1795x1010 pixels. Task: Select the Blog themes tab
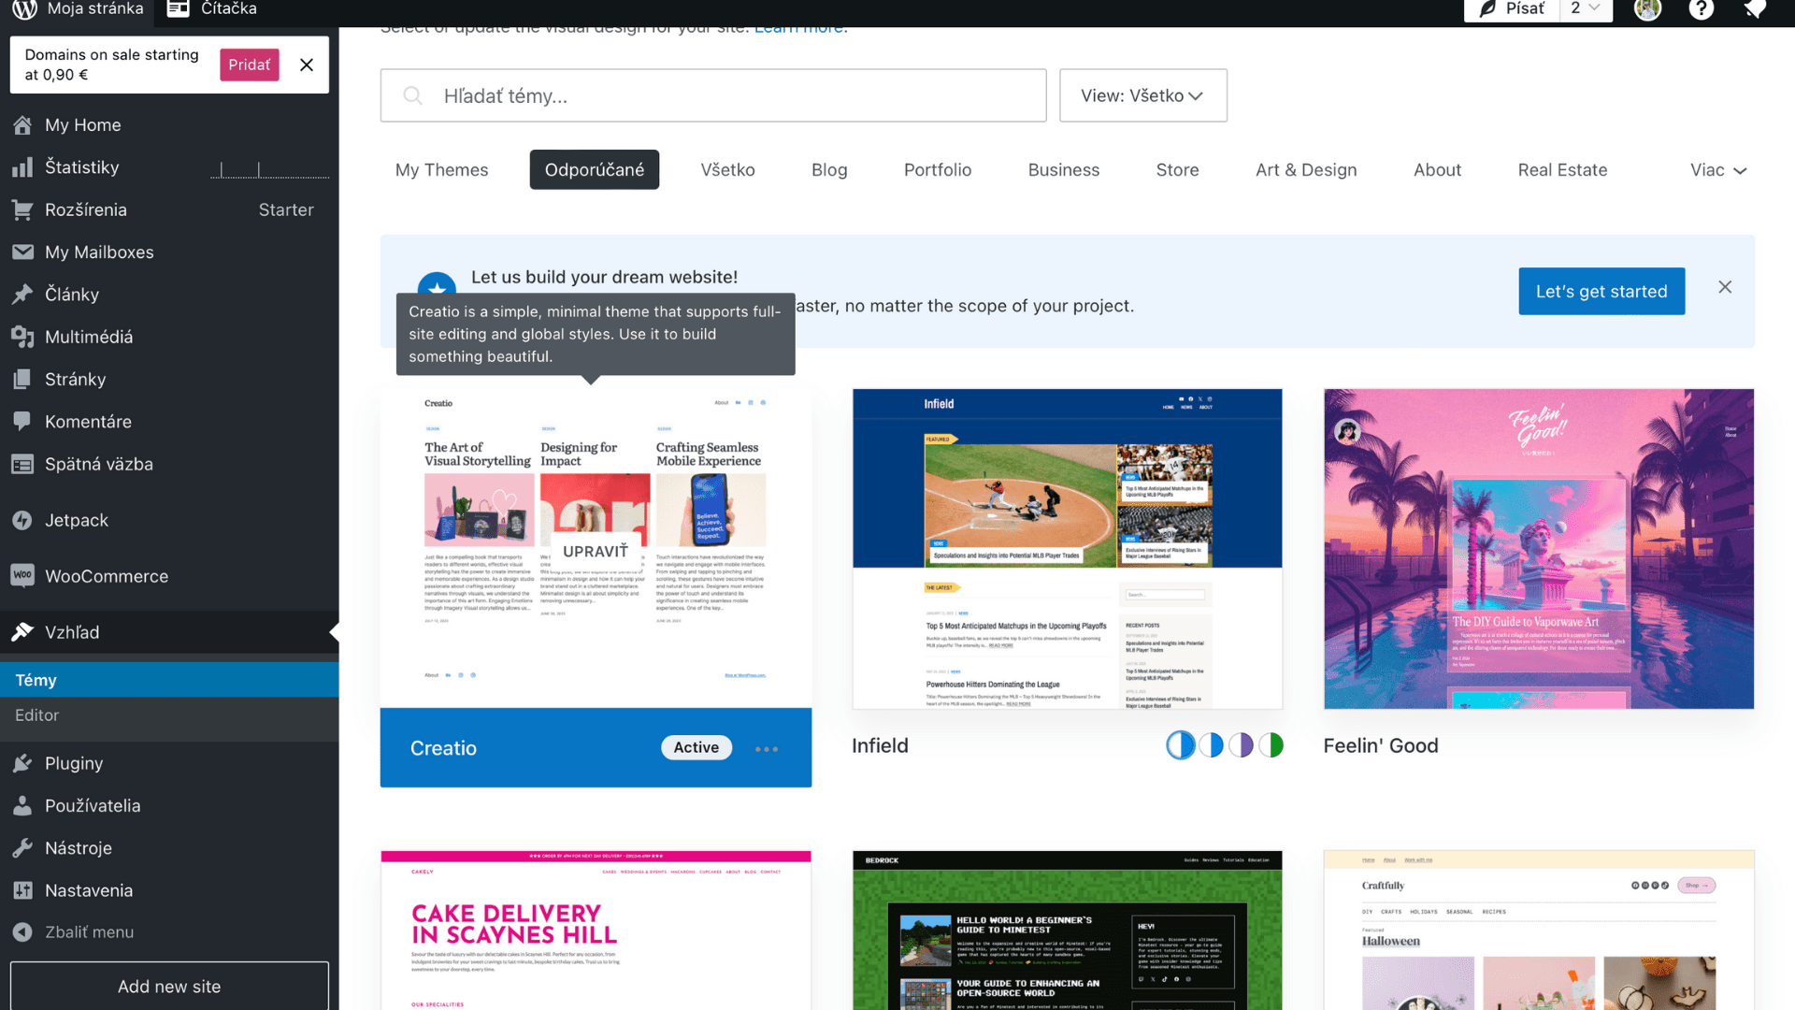(x=828, y=169)
